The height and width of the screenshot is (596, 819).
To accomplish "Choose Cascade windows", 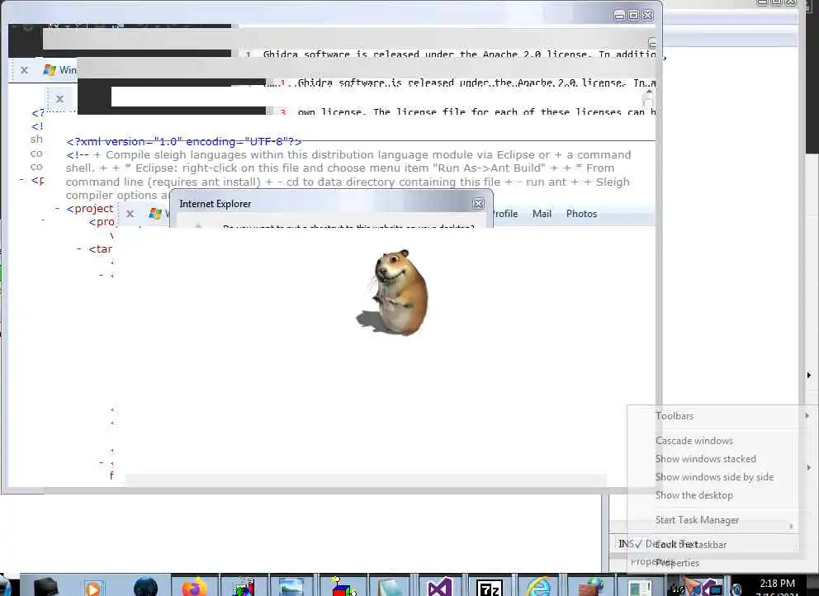I will pyautogui.click(x=694, y=440).
